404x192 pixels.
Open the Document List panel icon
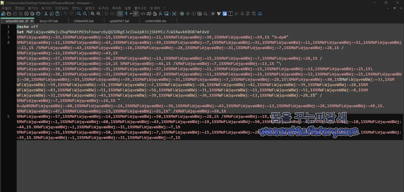(x=155, y=14)
